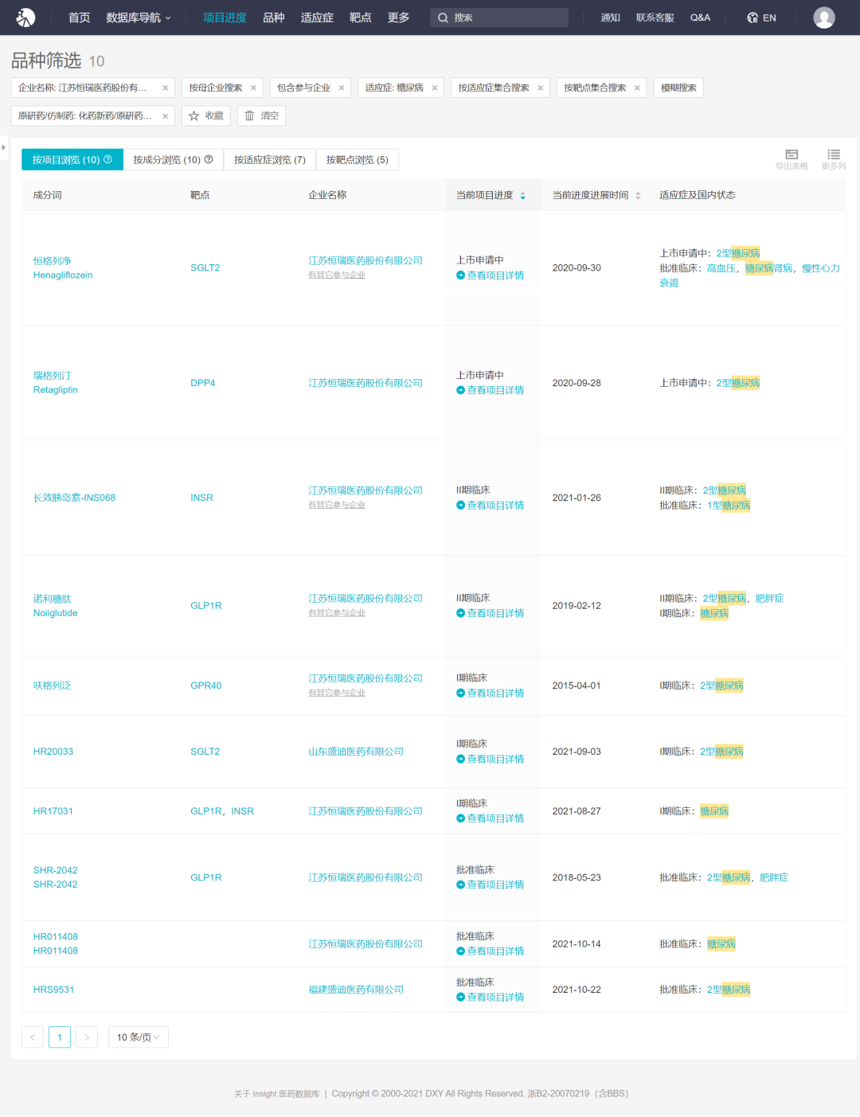
Task: Switch to the 按成分浏览 (10) tab
Action: [x=174, y=159]
